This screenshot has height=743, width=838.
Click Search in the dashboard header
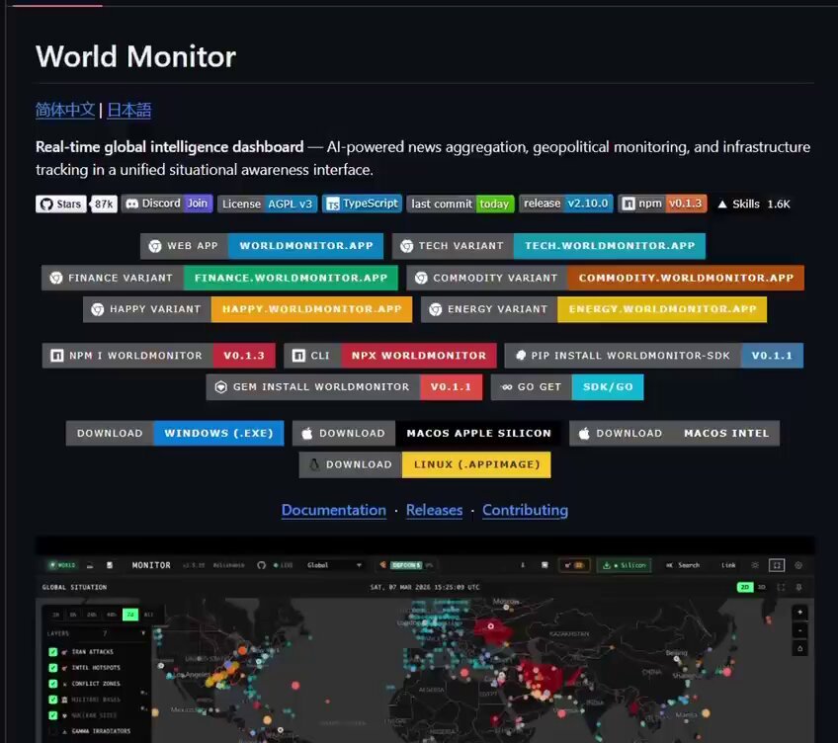click(683, 565)
